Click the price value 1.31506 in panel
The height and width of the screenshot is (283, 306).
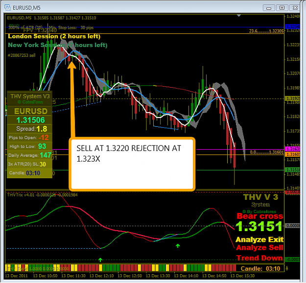pyautogui.click(x=30, y=120)
